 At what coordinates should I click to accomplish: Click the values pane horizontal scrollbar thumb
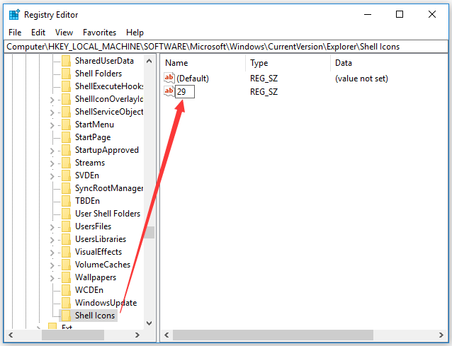click(x=273, y=335)
